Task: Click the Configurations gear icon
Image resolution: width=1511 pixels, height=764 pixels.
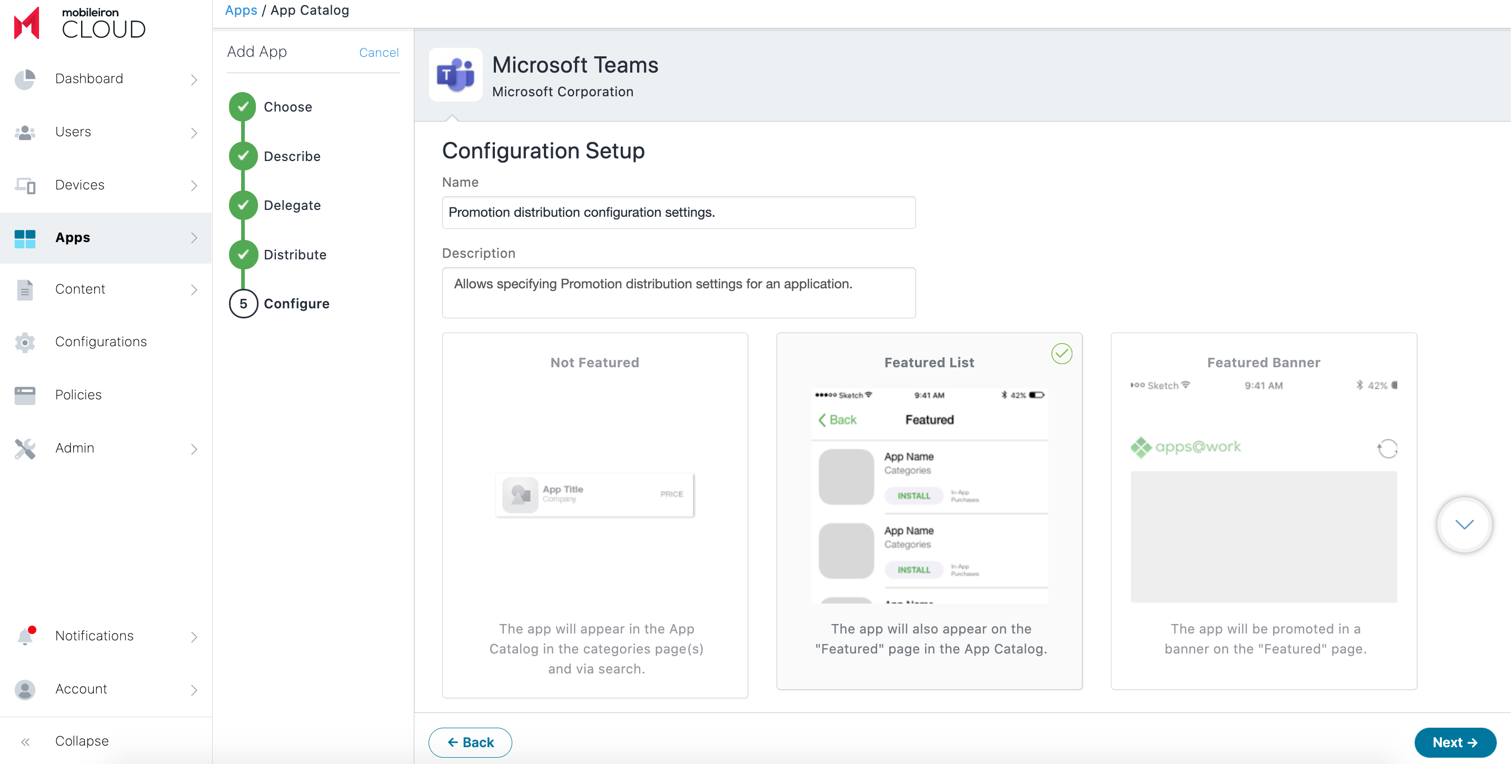Action: click(25, 343)
